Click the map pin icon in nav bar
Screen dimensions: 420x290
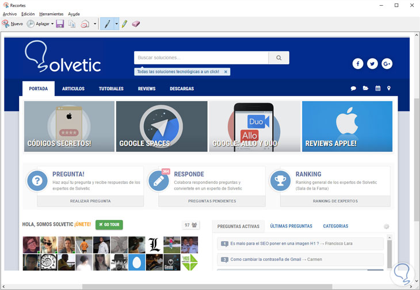point(389,88)
